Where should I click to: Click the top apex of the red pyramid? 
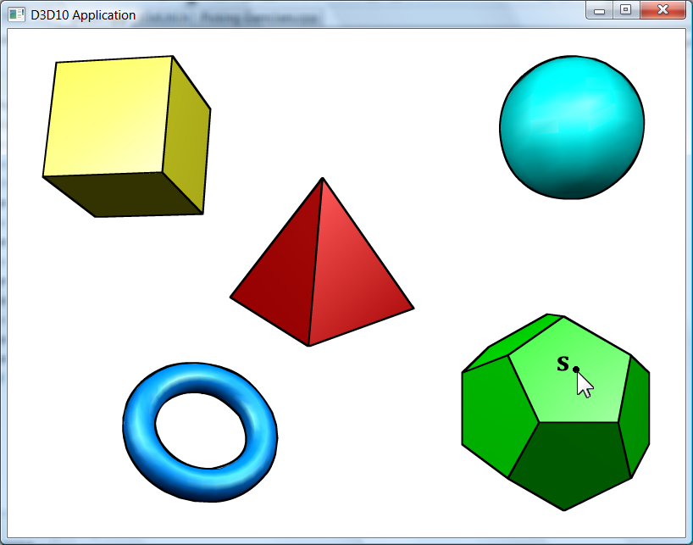click(322, 180)
